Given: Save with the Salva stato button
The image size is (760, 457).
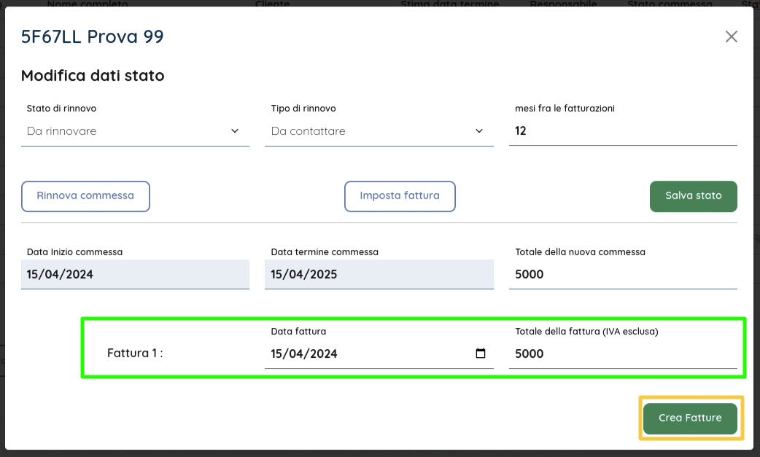Looking at the screenshot, I should (693, 196).
